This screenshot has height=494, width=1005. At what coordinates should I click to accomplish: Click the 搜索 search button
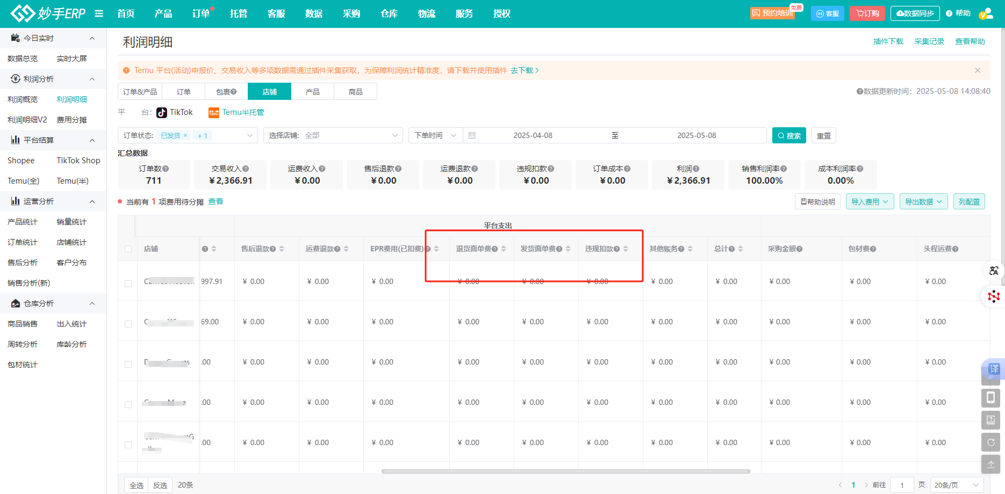tap(789, 135)
